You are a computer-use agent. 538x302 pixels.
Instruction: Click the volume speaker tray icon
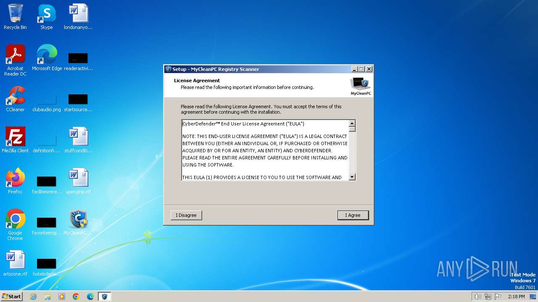477,297
